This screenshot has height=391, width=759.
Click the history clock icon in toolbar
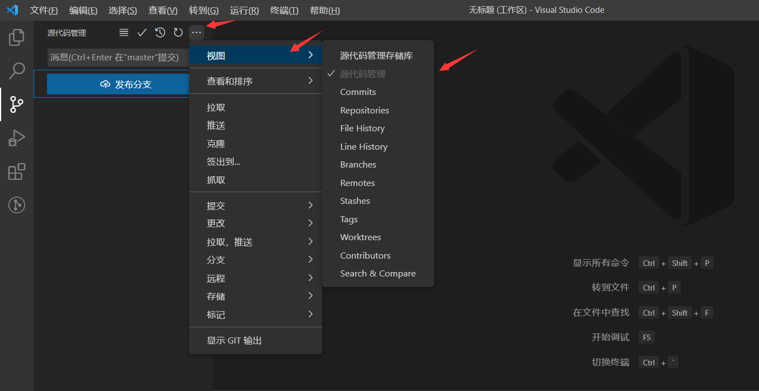160,32
